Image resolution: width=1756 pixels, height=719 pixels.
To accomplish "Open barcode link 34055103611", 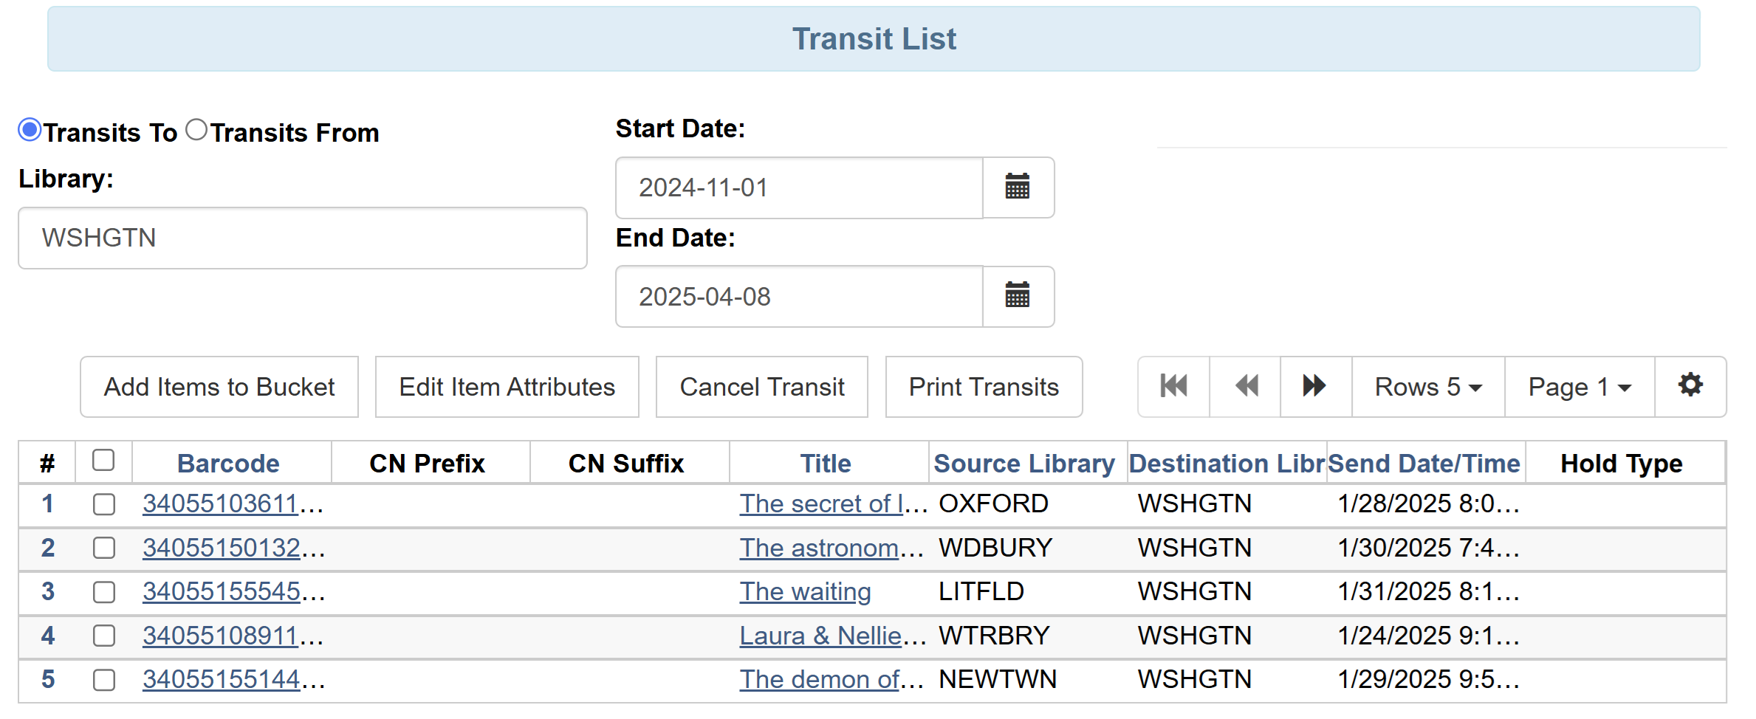I will tap(222, 503).
